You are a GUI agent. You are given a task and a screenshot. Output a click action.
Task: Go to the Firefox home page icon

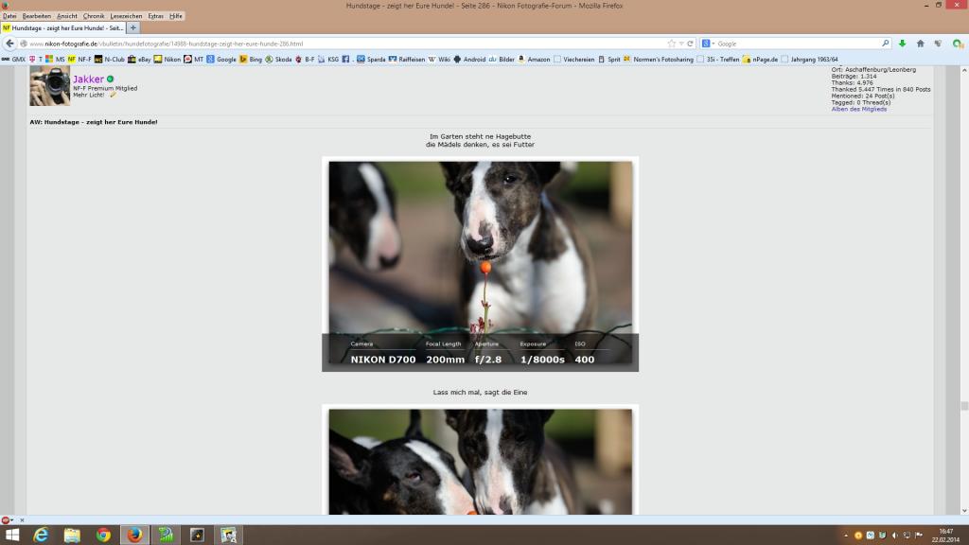coord(920,44)
